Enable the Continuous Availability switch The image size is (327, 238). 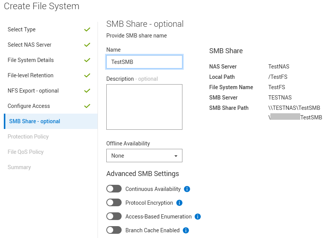114,189
